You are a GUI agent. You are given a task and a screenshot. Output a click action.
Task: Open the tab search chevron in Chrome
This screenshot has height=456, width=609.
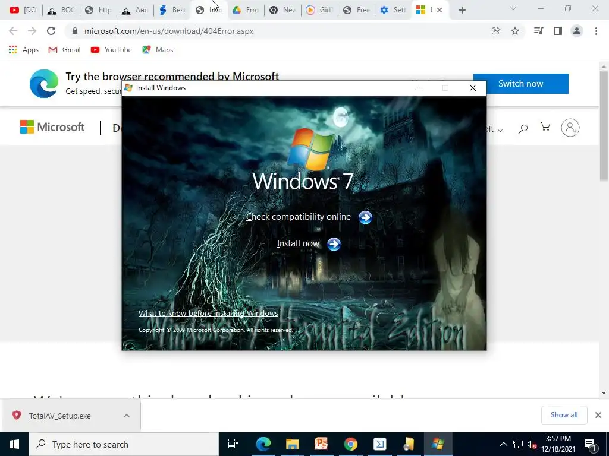click(513, 8)
